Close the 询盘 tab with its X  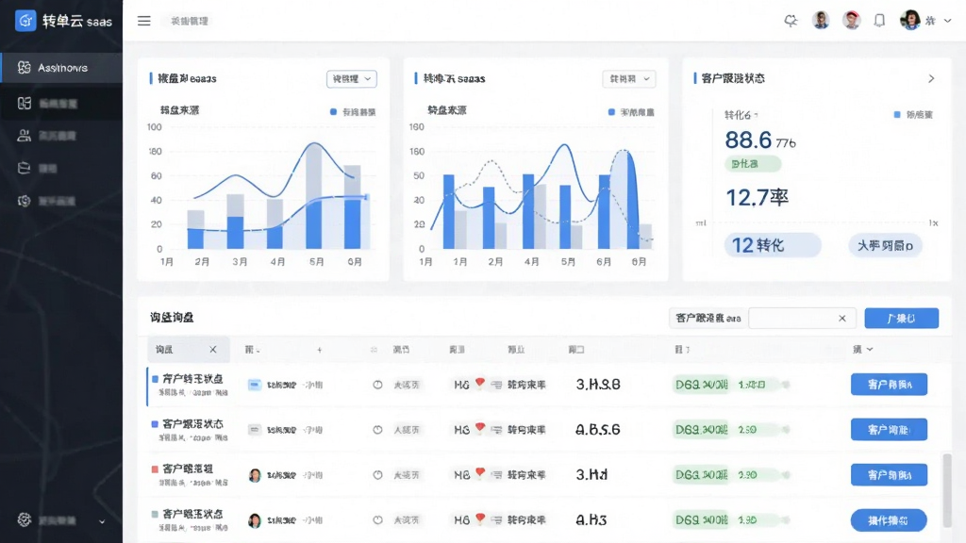[x=213, y=350]
